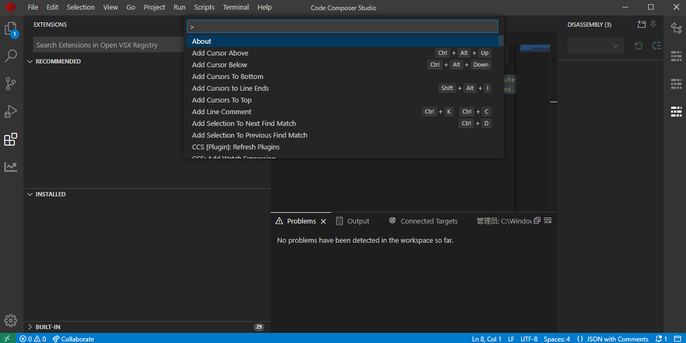Click the remote window indicator in status bar
686x343 pixels.
coord(7,339)
